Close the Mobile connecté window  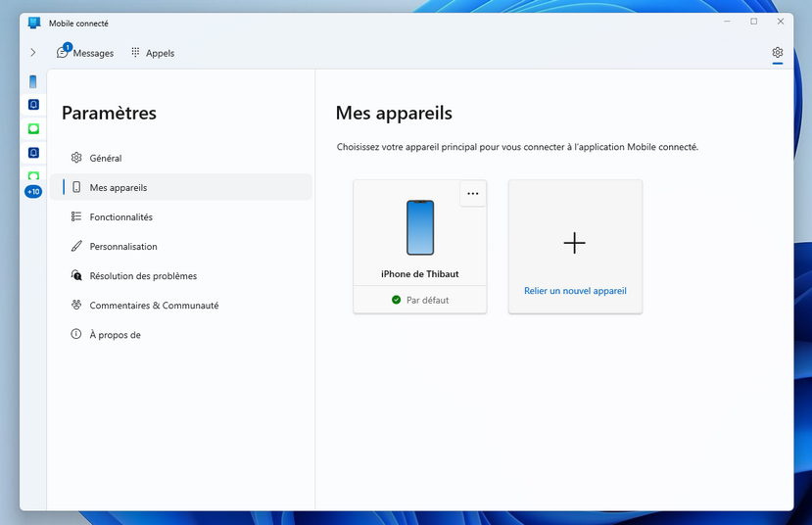pyautogui.click(x=781, y=22)
